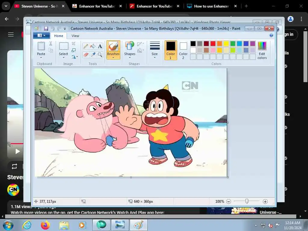Click the Zoom in plus button

[265, 201]
